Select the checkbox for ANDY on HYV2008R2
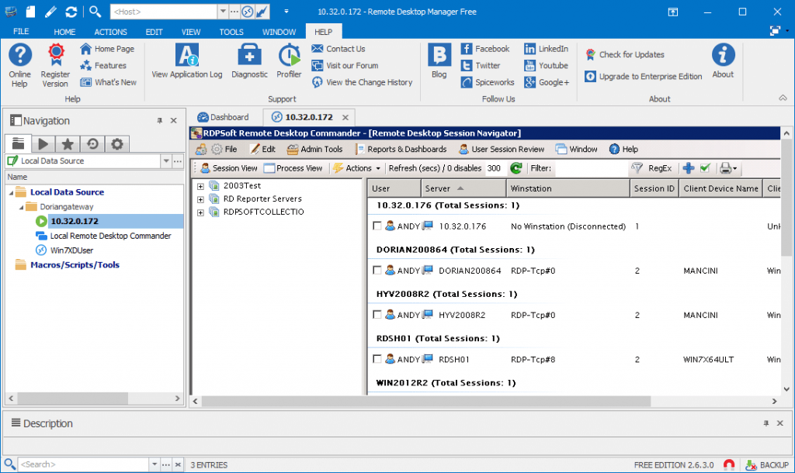The image size is (795, 473). pos(377,315)
